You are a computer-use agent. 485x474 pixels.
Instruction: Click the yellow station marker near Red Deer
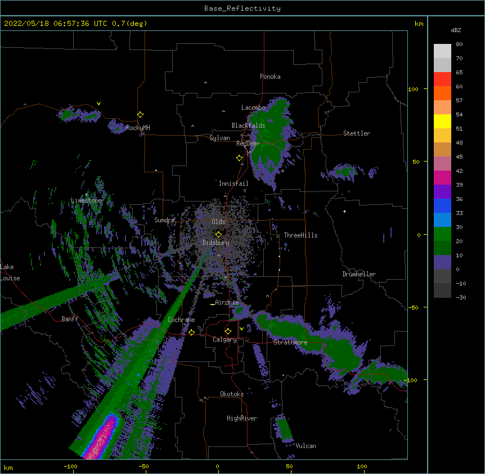239,158
